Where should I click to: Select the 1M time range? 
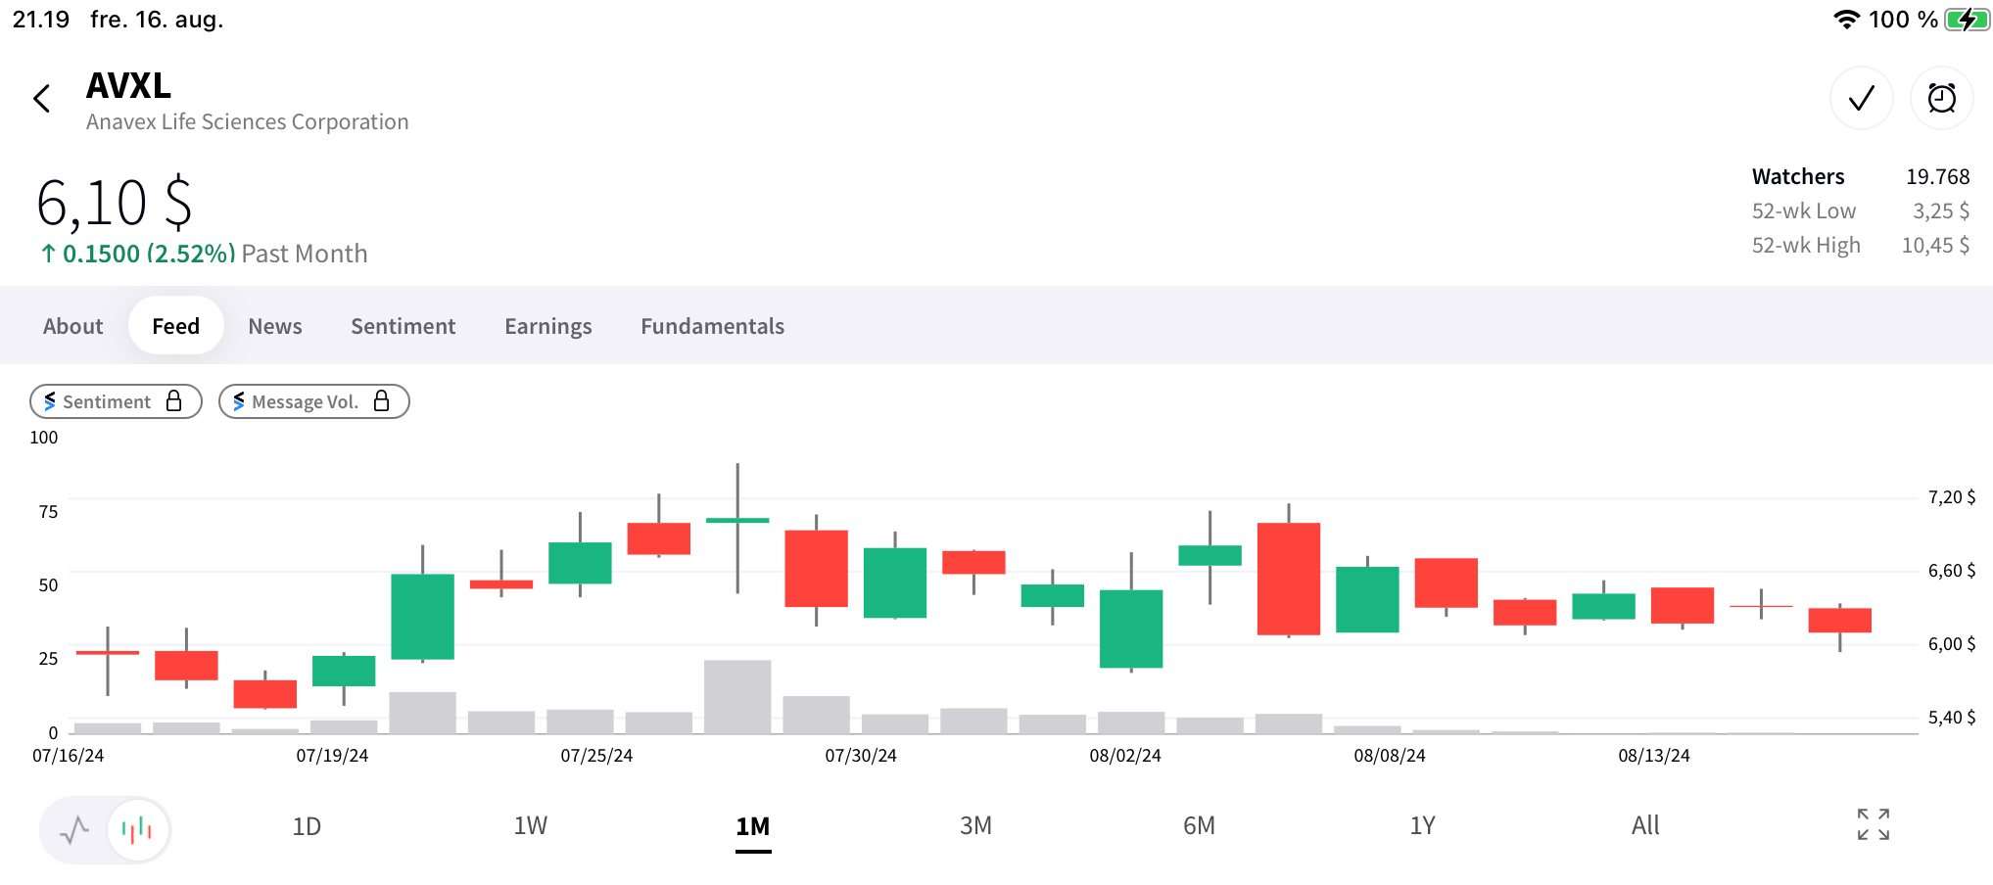753,826
